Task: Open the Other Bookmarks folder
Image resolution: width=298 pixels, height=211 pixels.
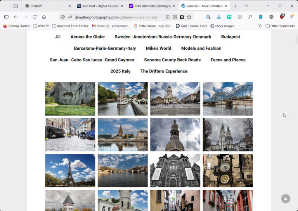Action: tap(280, 26)
